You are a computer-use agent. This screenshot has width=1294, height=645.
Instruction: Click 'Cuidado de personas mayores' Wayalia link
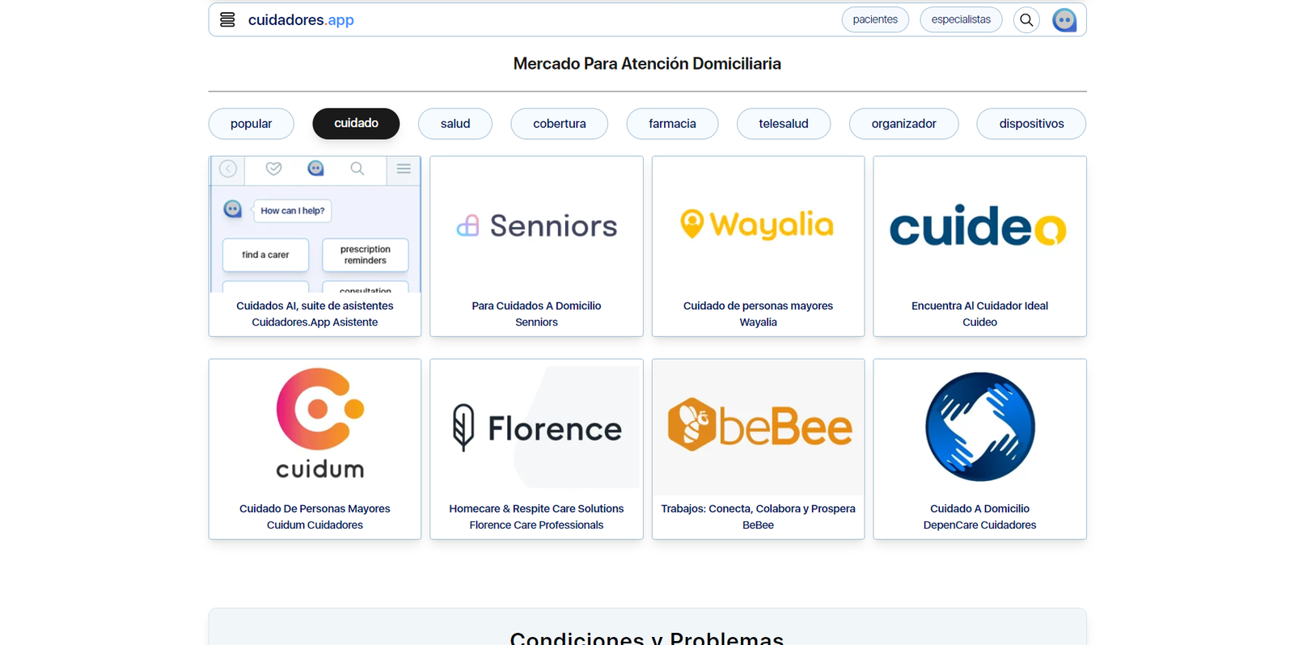pos(758,306)
